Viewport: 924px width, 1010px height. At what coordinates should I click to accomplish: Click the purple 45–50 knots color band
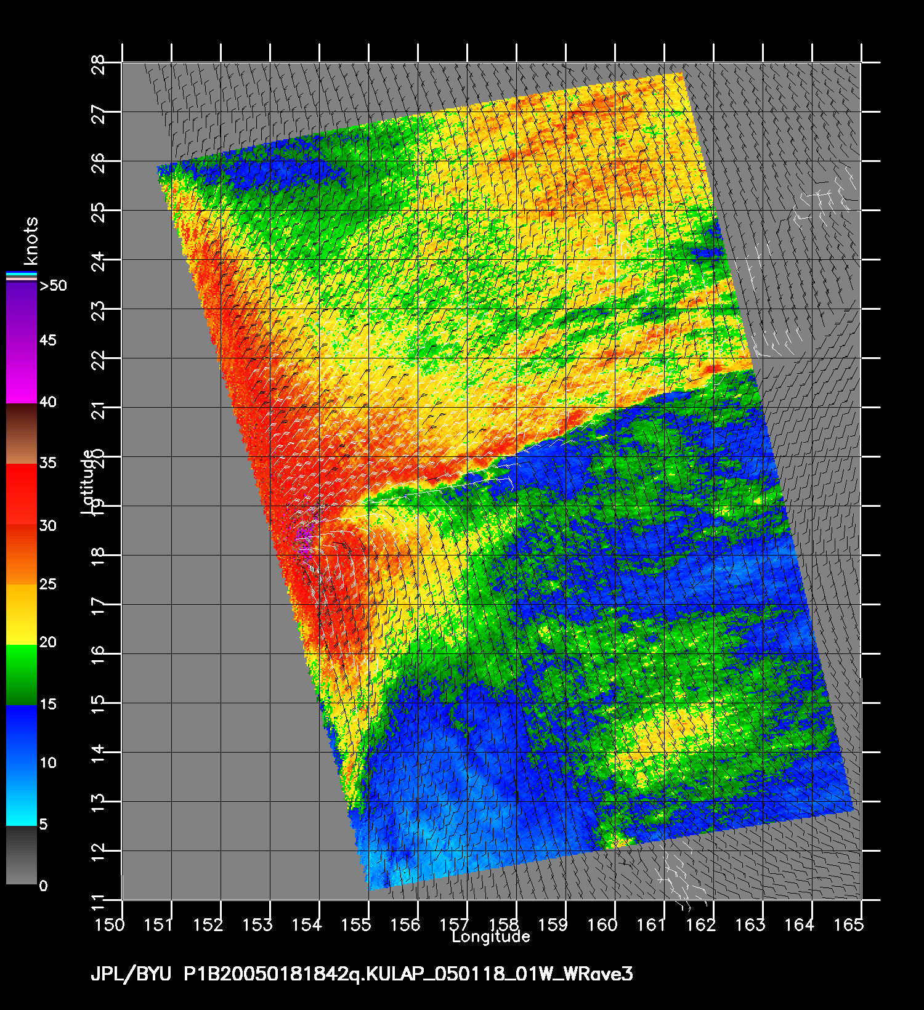pyautogui.click(x=22, y=313)
